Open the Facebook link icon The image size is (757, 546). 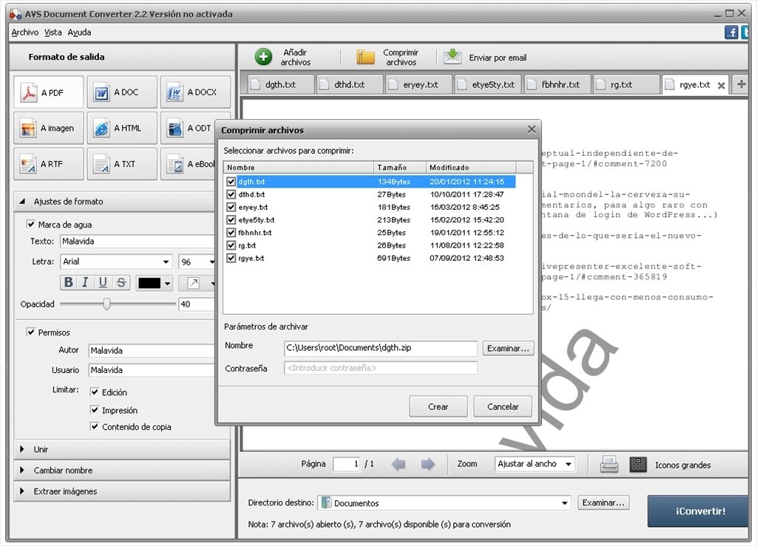(731, 33)
